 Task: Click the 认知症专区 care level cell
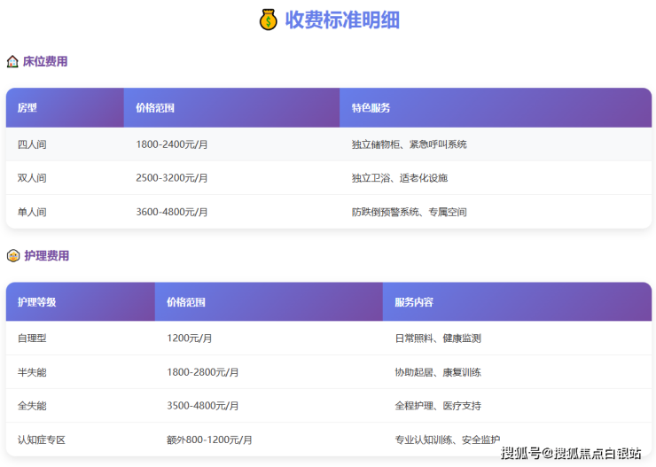[42, 440]
